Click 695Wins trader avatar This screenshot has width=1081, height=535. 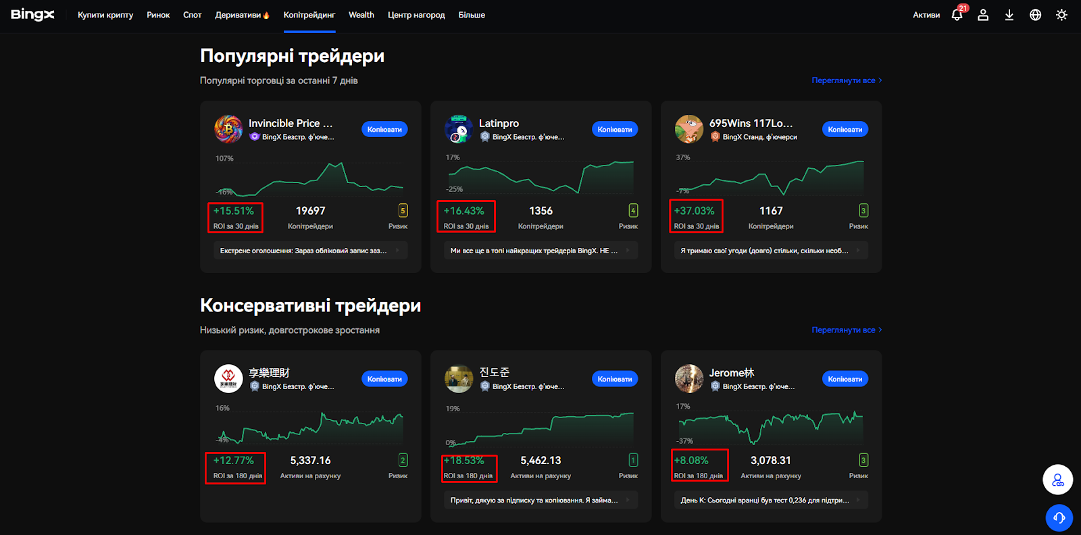(x=689, y=128)
